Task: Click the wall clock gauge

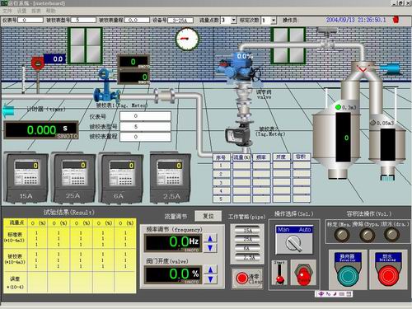Action: 187,39
